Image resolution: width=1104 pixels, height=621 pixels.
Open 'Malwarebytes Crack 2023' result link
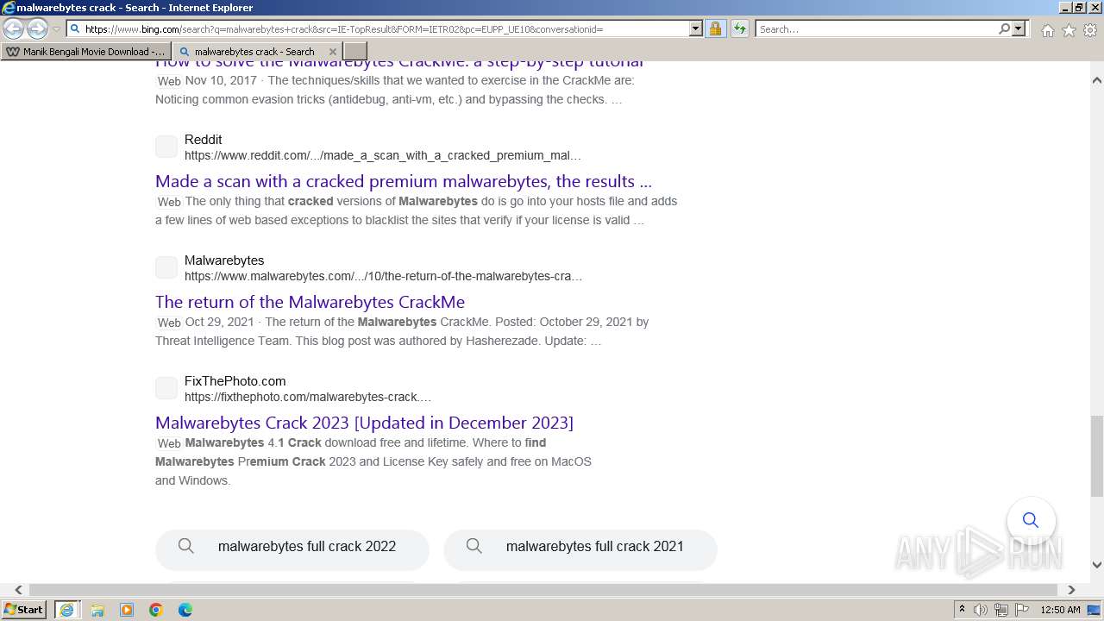[x=364, y=423]
